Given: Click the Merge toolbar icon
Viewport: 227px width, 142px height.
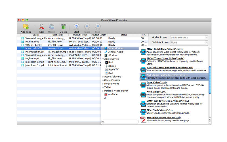Looking at the screenshot, I should [51, 27].
